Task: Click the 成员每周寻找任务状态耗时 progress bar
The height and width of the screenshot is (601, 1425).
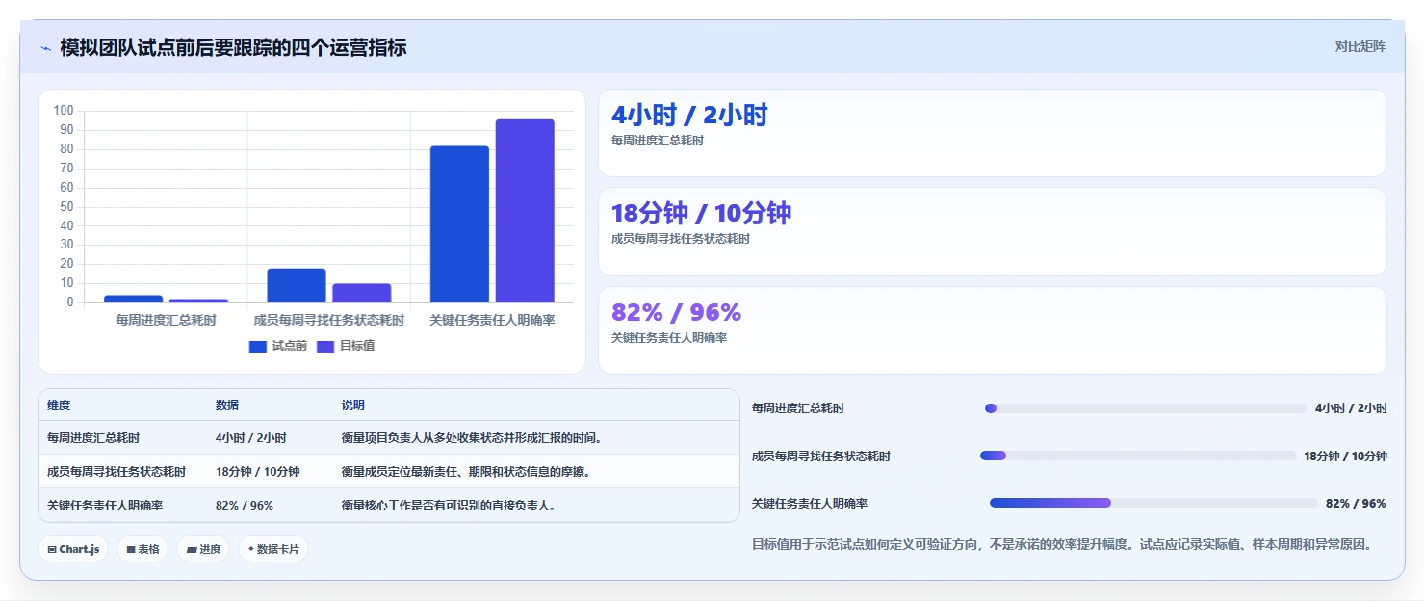Action: 1138,456
